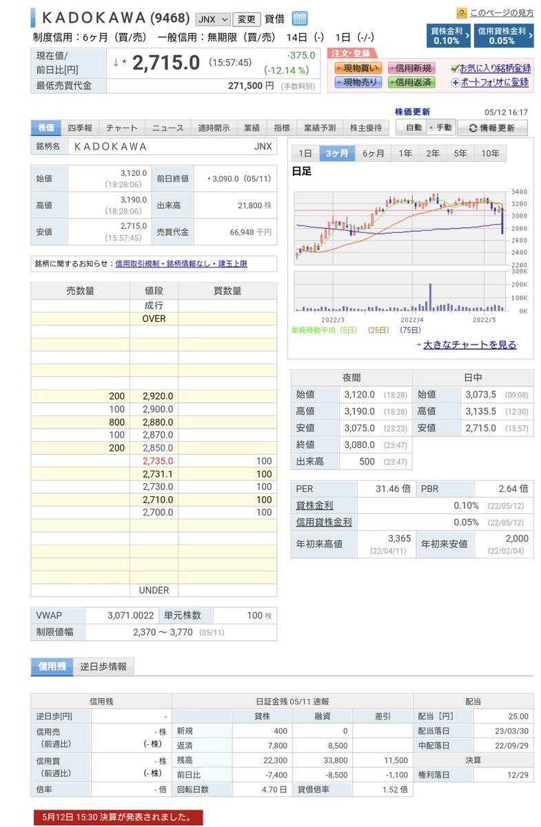This screenshot has width=541, height=827.
Task: Click the UNDER row in order book
Action: 154,591
